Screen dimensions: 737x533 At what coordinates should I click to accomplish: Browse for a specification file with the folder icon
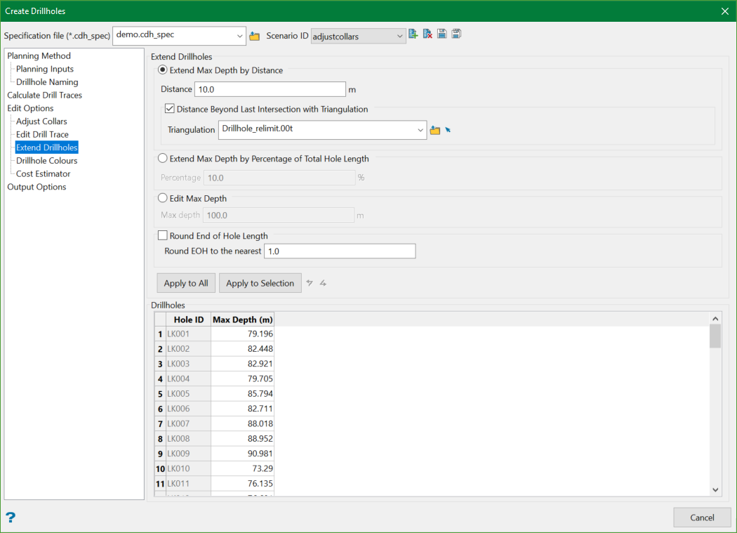tap(254, 36)
